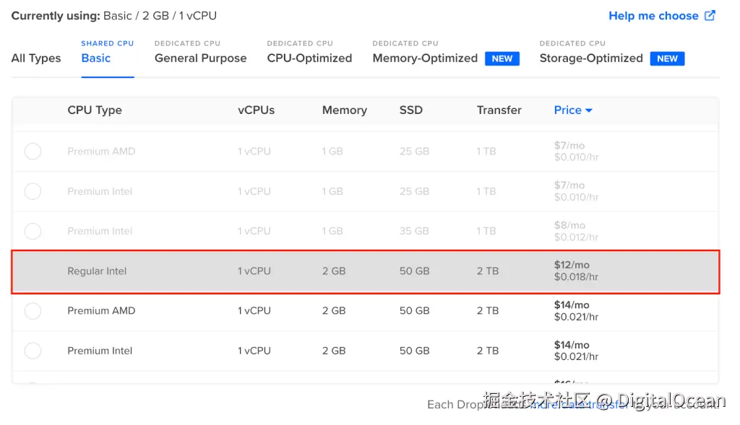The width and height of the screenshot is (740, 425).
Task: Open the Help me choose link
Action: pyautogui.click(x=653, y=16)
